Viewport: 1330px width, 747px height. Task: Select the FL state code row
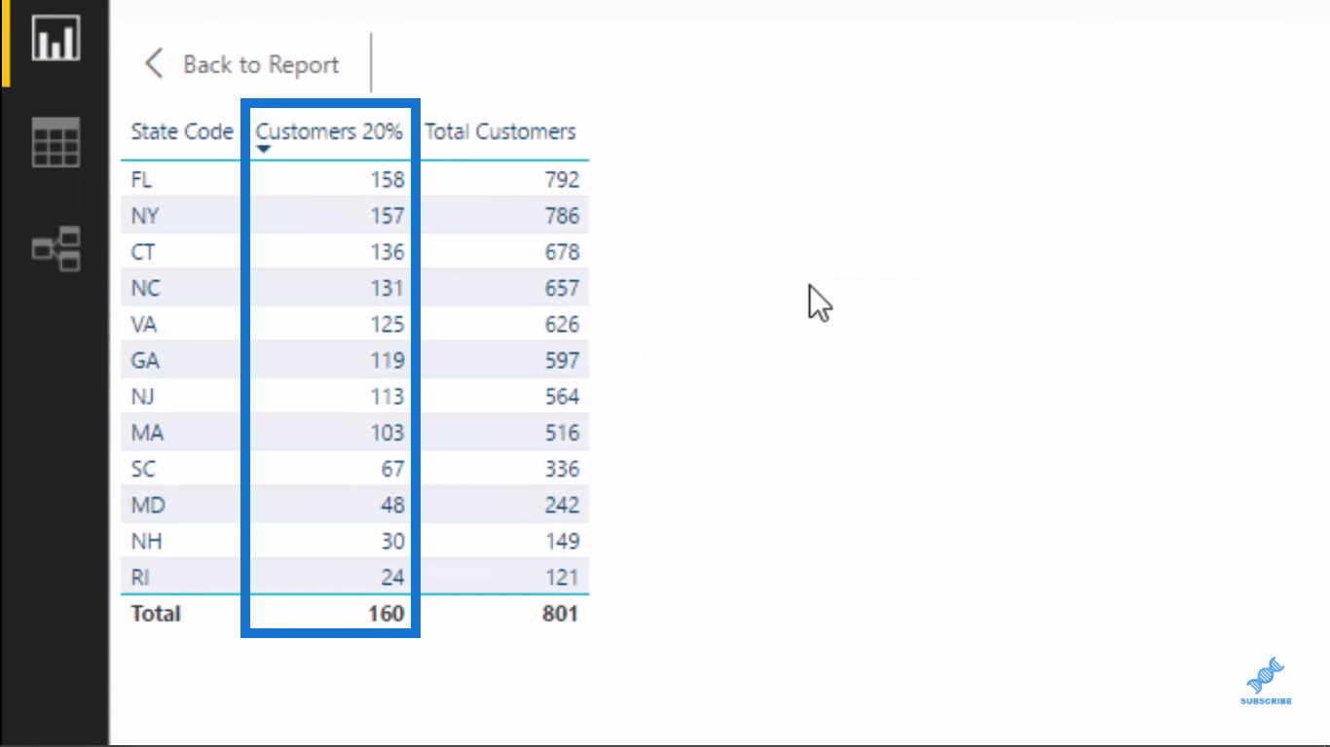(x=354, y=179)
